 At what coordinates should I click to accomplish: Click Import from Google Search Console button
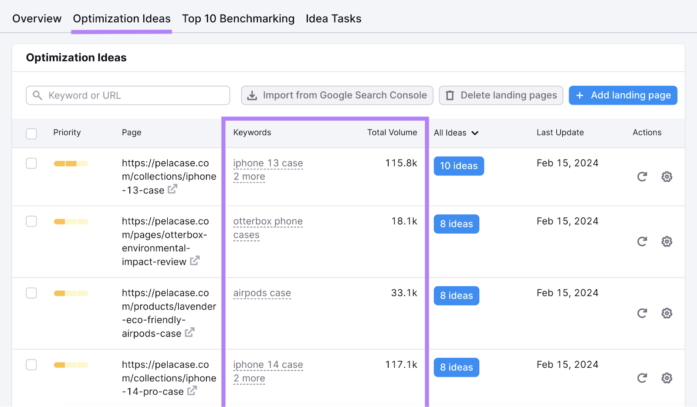click(337, 95)
